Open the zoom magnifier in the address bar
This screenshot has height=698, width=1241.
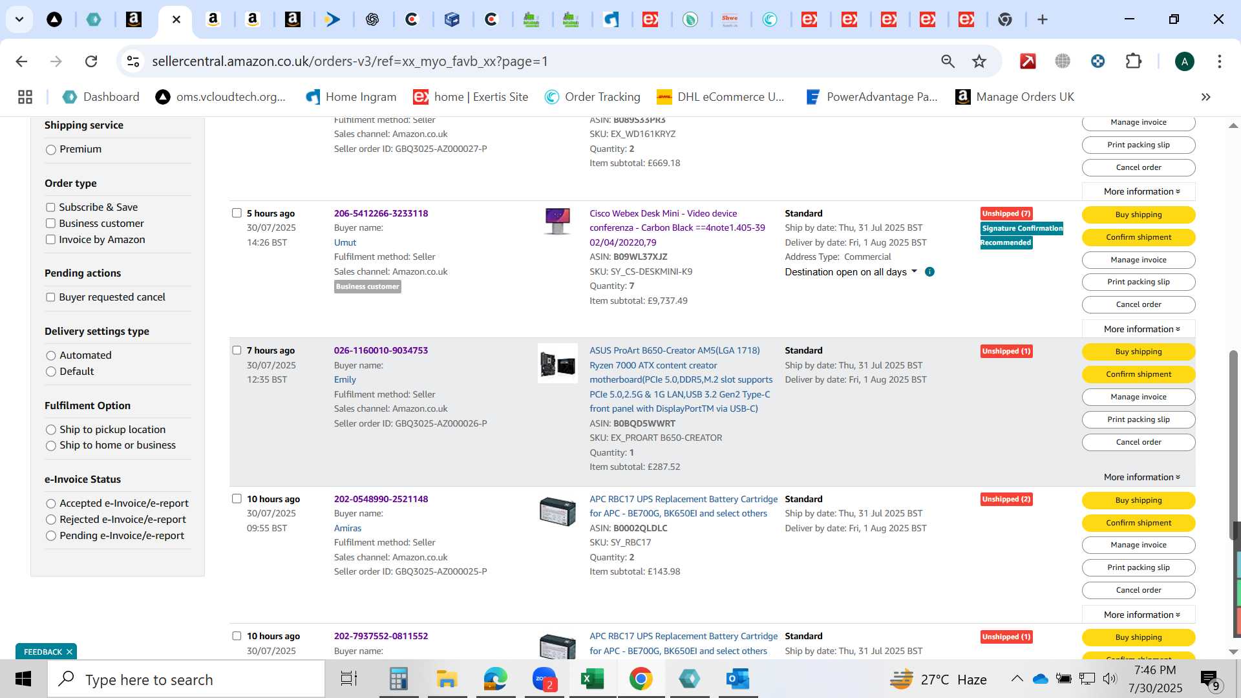pyautogui.click(x=948, y=61)
